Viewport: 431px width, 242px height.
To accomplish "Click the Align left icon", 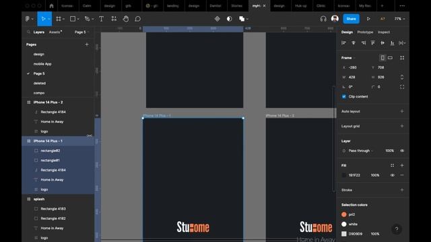I will point(343,43).
